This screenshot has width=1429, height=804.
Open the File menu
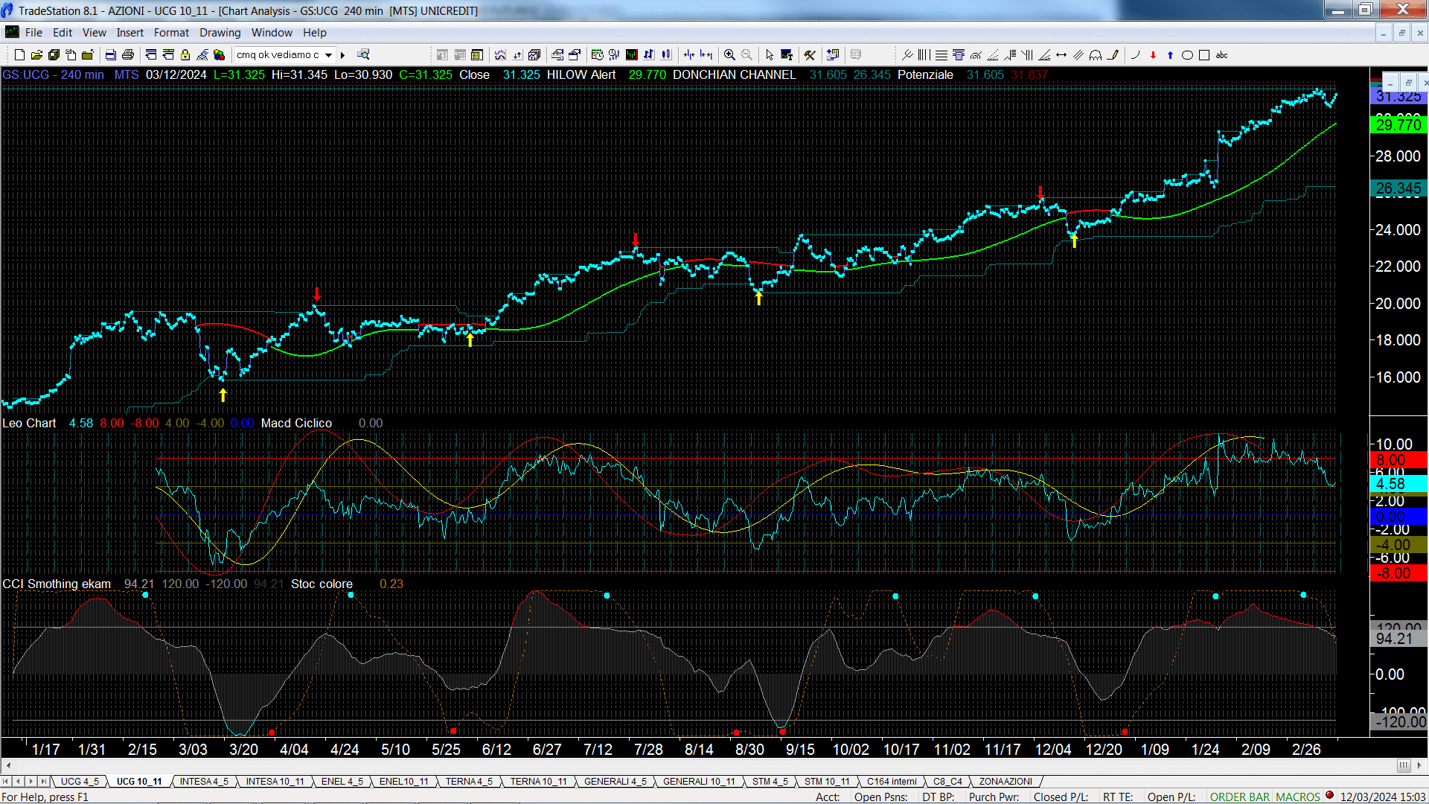coord(33,33)
